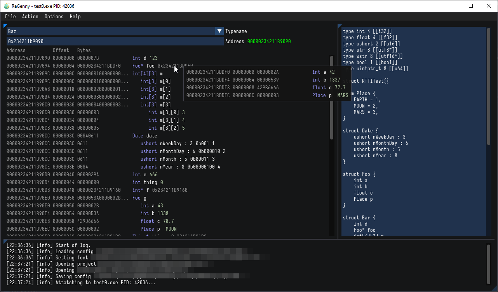Select the int e 666 row

145,174
